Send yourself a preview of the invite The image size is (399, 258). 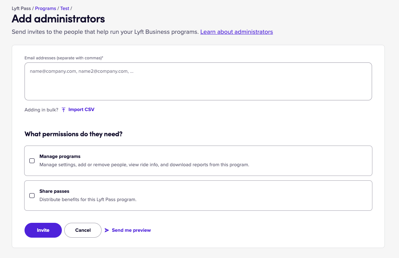tap(131, 230)
